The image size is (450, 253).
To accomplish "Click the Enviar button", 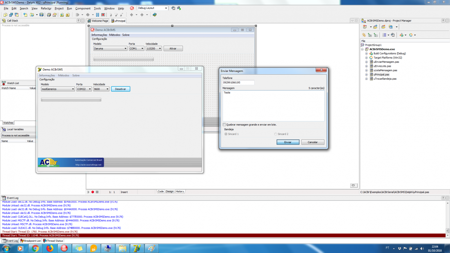I will pyautogui.click(x=288, y=142).
